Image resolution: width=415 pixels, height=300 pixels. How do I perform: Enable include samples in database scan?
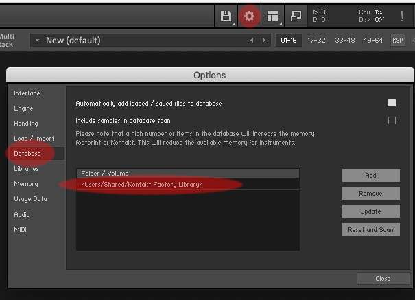[x=392, y=121]
